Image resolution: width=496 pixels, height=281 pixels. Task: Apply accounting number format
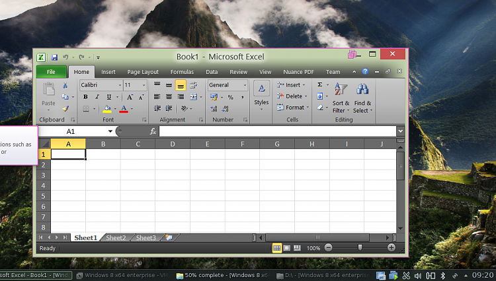pos(214,97)
